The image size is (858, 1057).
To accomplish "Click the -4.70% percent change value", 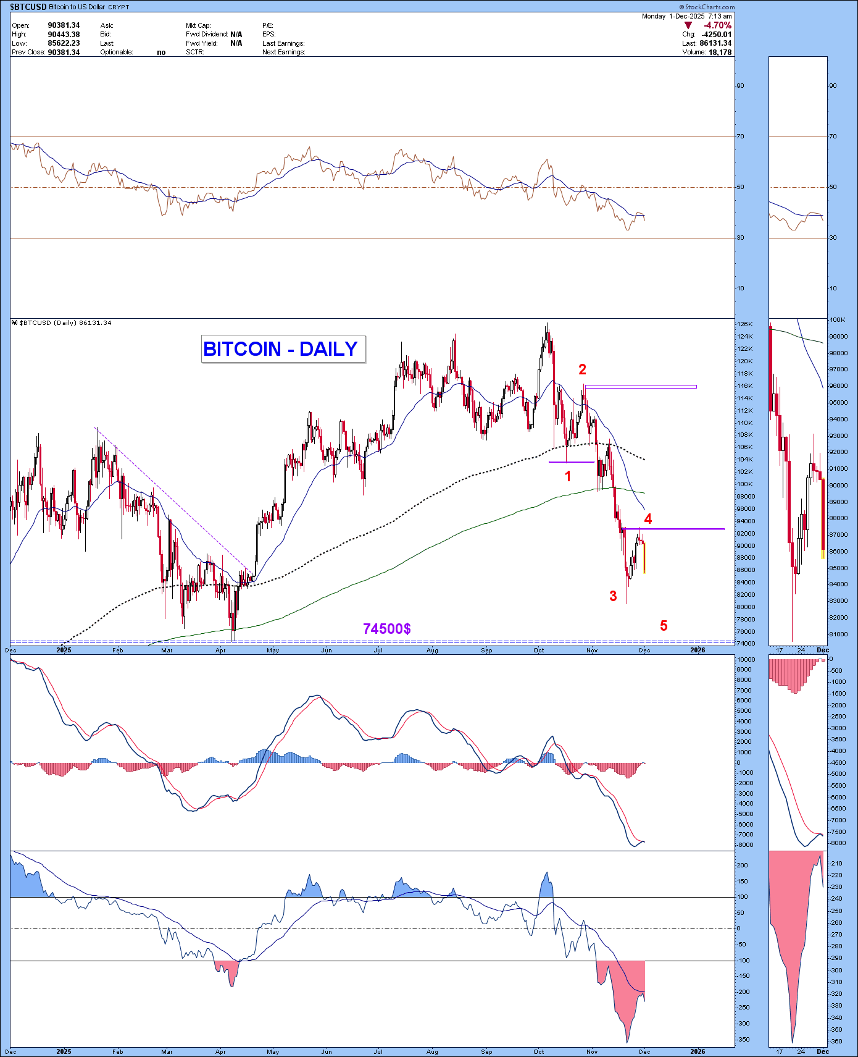I will (x=718, y=25).
